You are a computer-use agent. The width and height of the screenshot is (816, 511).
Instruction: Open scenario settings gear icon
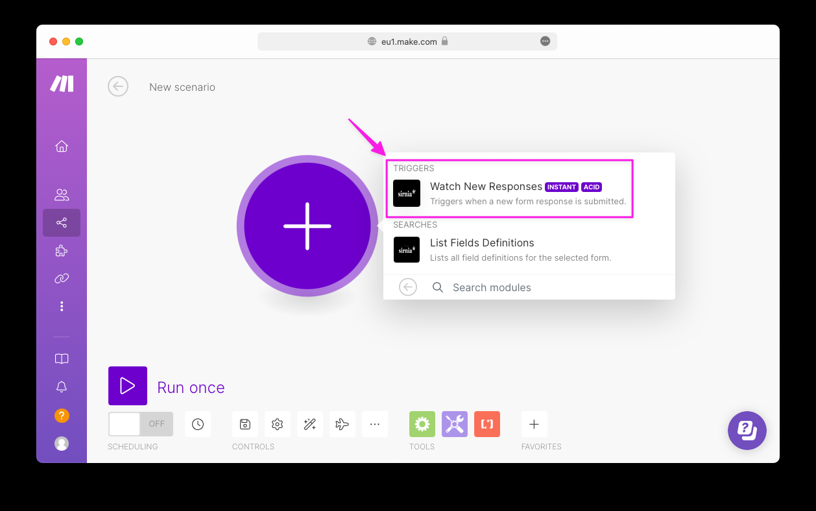point(278,424)
